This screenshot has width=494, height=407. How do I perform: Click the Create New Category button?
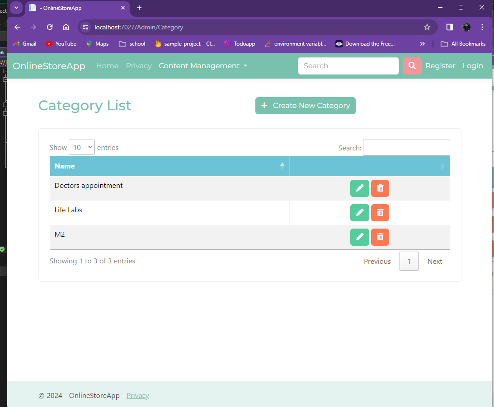(306, 106)
